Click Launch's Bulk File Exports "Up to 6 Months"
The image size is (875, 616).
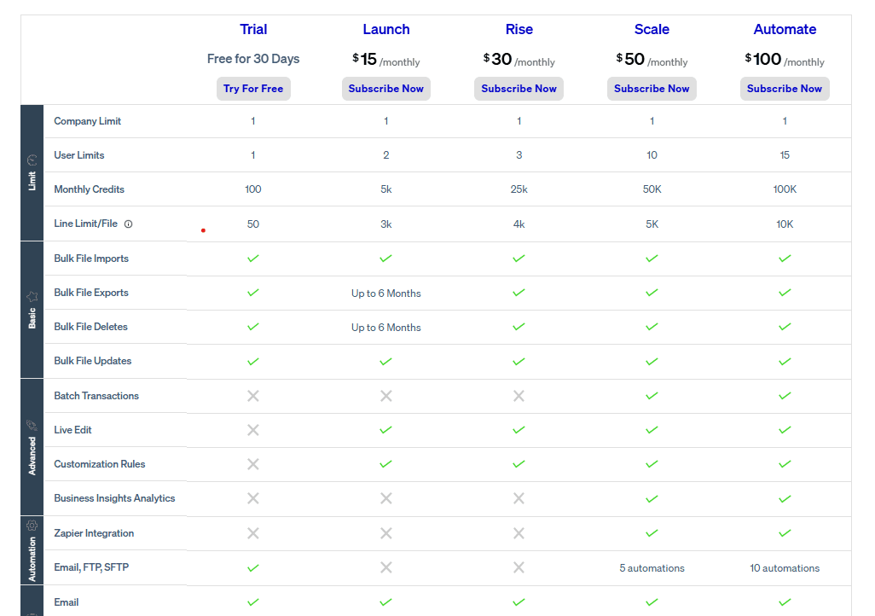386,293
